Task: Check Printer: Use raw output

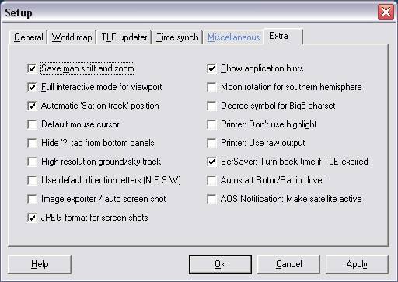Action: point(211,143)
